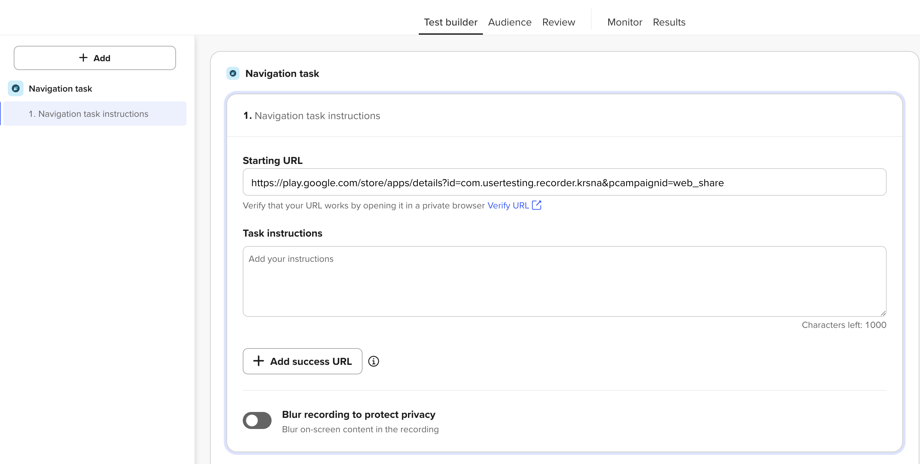Switch to the Audience tab
The height and width of the screenshot is (464, 920).
tap(510, 22)
